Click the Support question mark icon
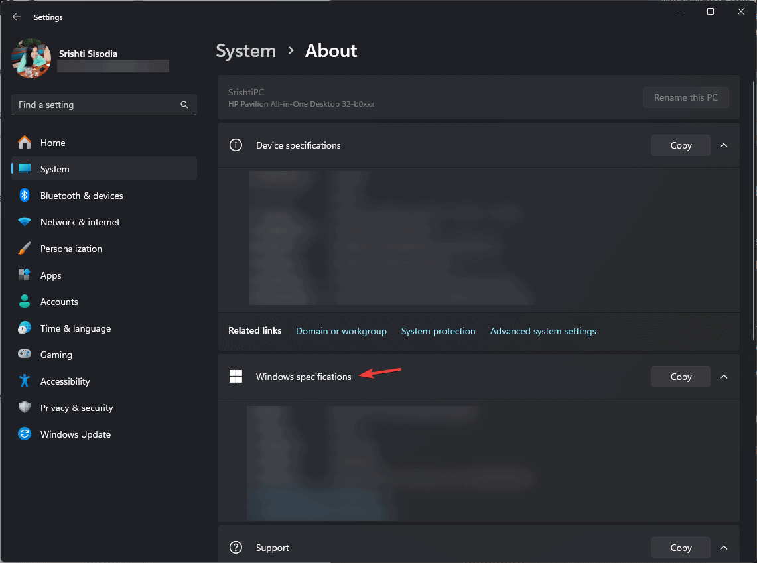The width and height of the screenshot is (757, 563). (x=236, y=548)
